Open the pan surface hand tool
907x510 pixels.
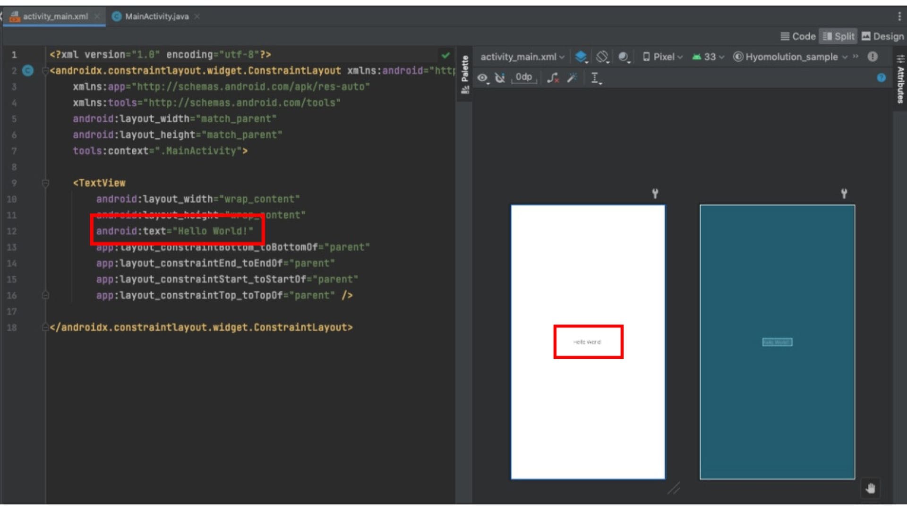[870, 488]
